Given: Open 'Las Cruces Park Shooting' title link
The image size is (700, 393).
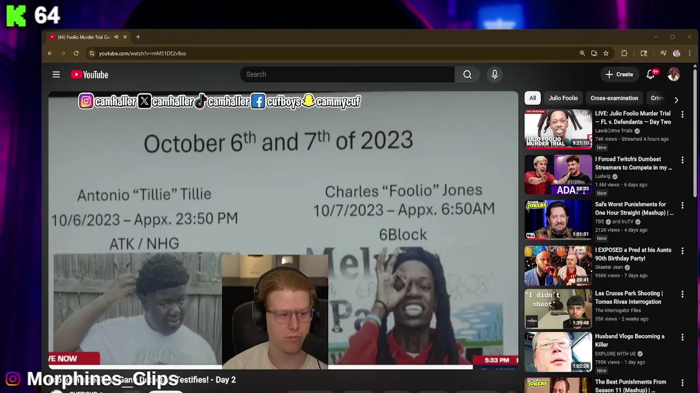Looking at the screenshot, I should click(x=629, y=297).
